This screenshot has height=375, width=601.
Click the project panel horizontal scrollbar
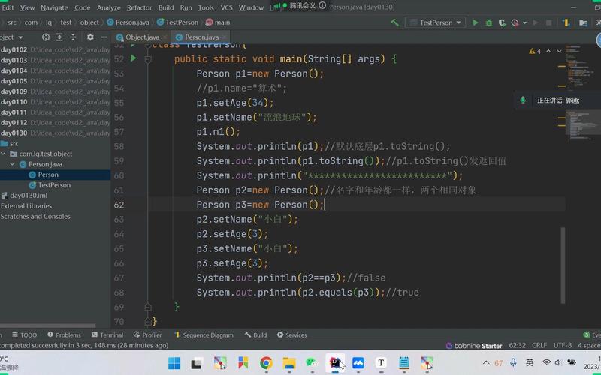pyautogui.click(x=47, y=325)
